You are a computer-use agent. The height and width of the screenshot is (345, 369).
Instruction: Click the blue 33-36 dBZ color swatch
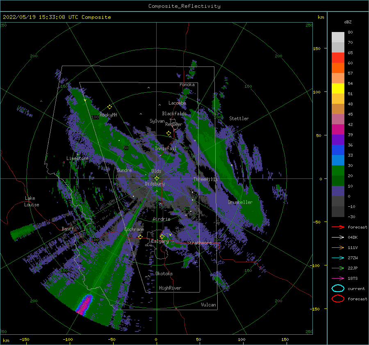pyautogui.click(x=338, y=150)
